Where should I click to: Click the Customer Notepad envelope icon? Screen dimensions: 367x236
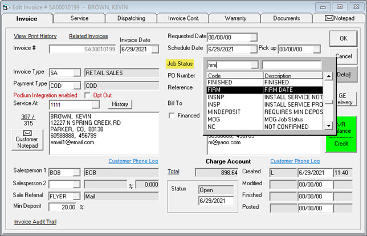pyautogui.click(x=27, y=133)
